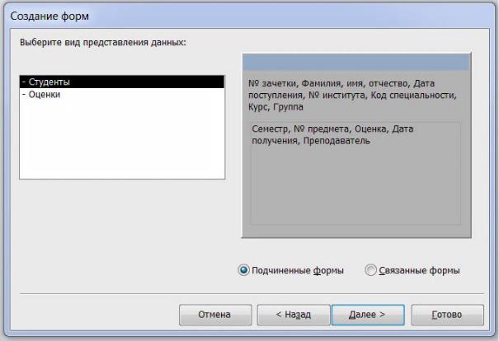499x341 pixels.
Task: Click the Создание форм title bar
Action: 249,16
